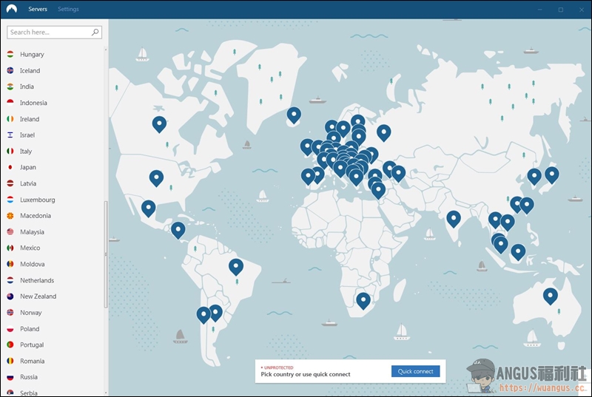This screenshot has width=592, height=397.
Task: Click the Costa Rica map pin
Action: click(178, 230)
